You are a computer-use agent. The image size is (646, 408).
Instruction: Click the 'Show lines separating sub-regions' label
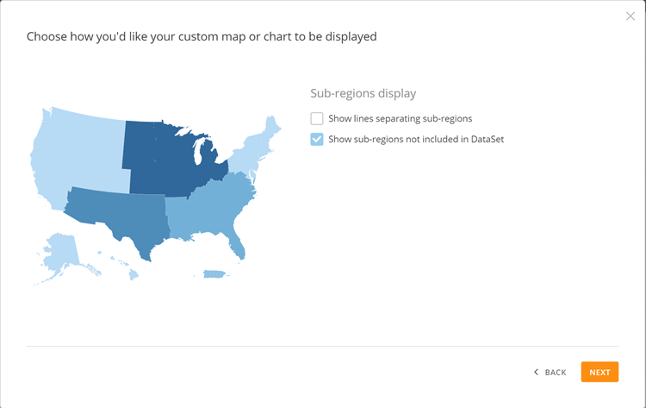[x=400, y=118]
